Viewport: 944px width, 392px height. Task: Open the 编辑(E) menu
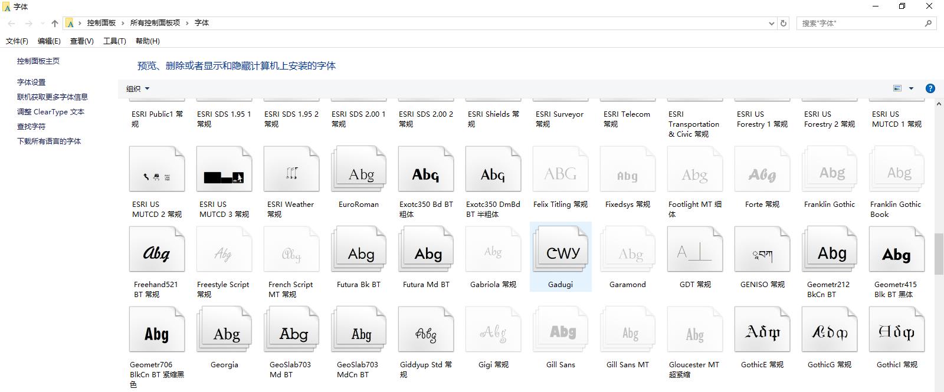[x=49, y=41]
